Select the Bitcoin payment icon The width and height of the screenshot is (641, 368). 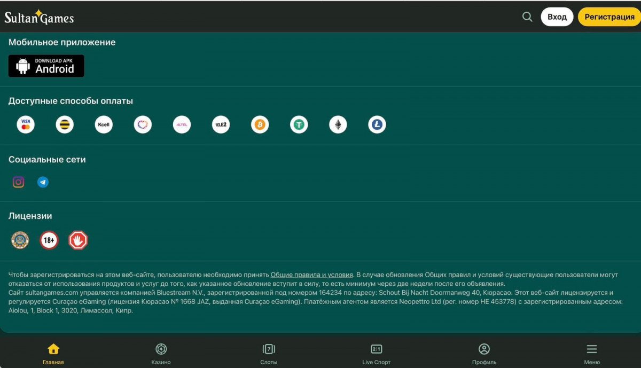tap(260, 125)
